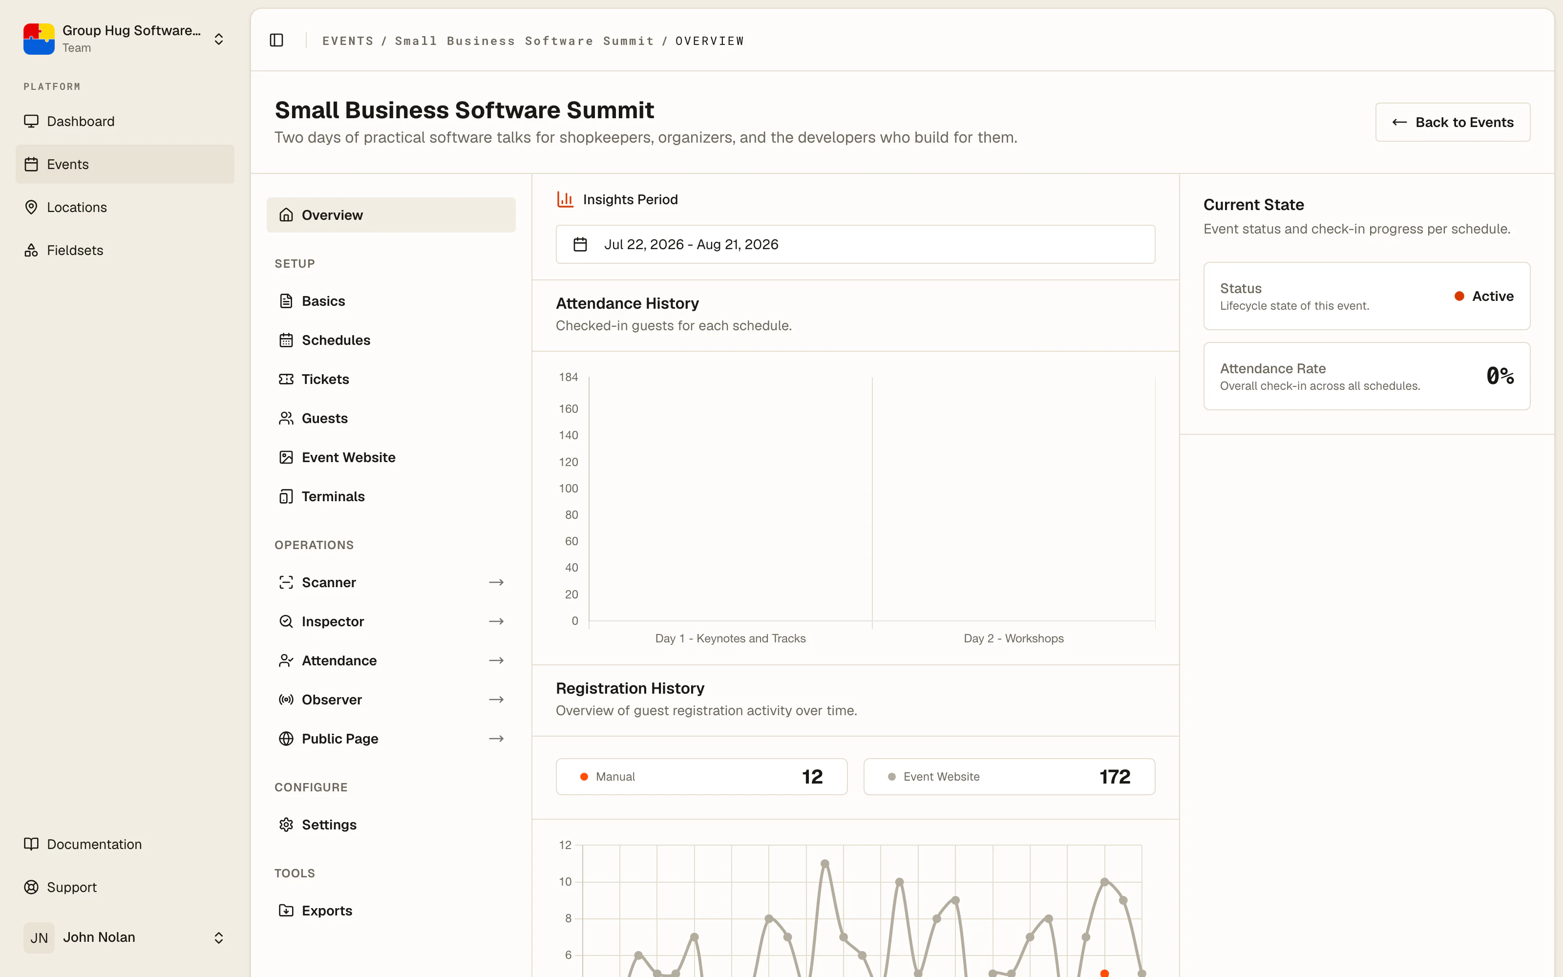Click the 'Day 1 - Keynotes and Tracks' label

coord(730,638)
